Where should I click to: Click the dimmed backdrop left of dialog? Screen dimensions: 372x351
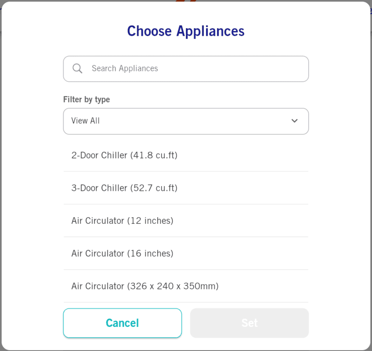(x=0, y=186)
